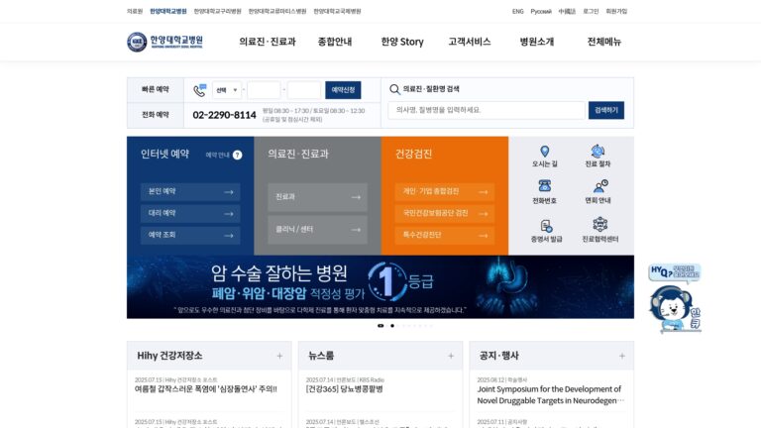
Task: Open the 의료진·진료과 main menu
Action: tap(268, 42)
